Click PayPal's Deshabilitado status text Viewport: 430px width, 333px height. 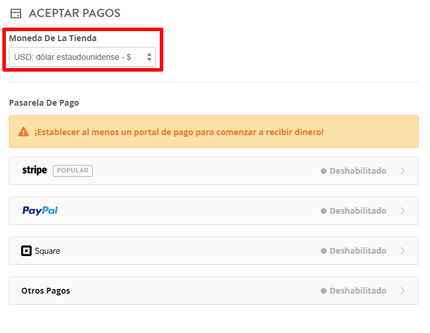[x=358, y=211]
